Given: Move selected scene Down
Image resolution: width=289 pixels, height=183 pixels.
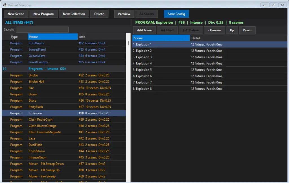Looking at the screenshot, I should click(x=247, y=30).
